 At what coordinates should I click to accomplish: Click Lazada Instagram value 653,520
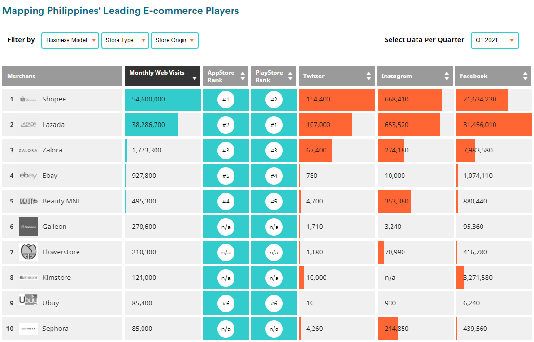[x=396, y=125]
